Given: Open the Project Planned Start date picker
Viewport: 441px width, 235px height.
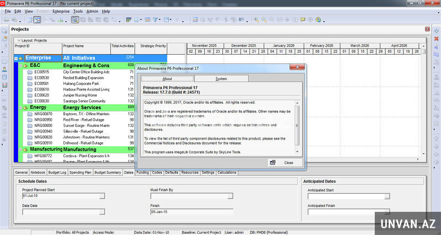Looking at the screenshot, I should point(102,196).
